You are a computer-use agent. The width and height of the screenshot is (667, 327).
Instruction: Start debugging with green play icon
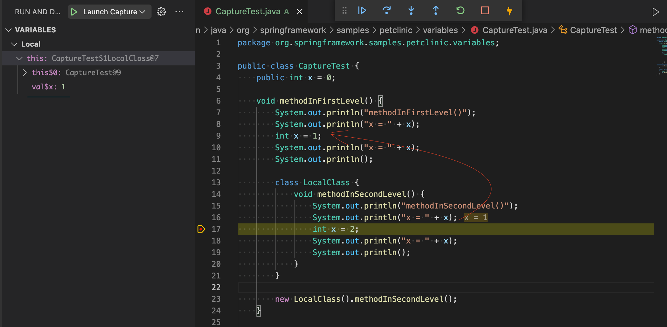click(74, 12)
